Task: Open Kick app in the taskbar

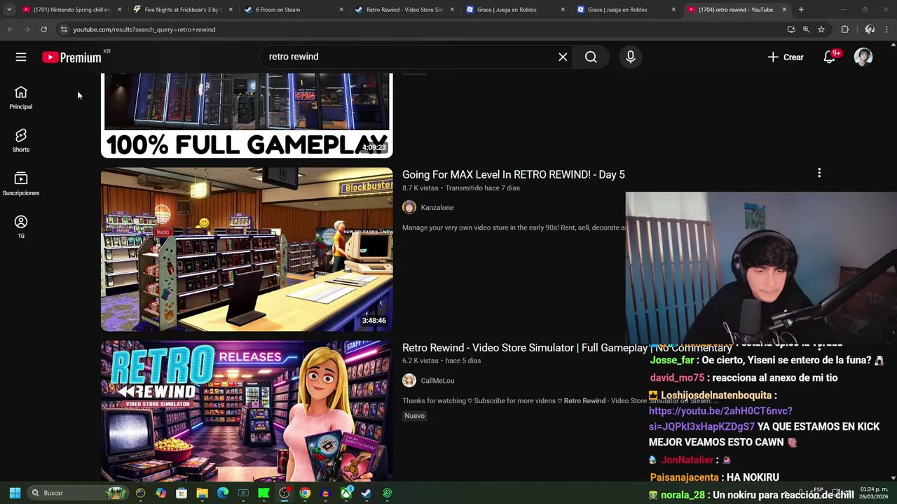Action: click(x=263, y=493)
